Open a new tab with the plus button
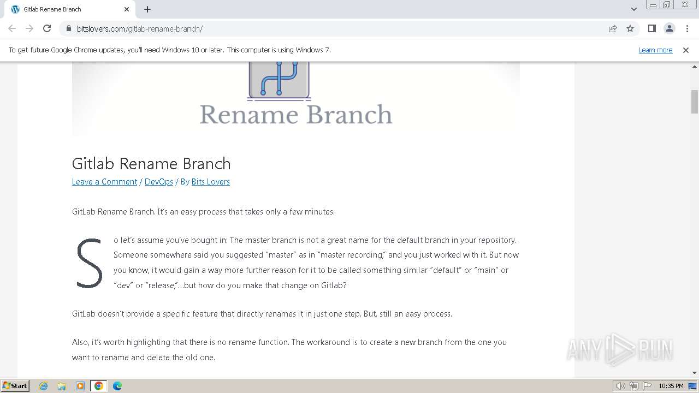 tap(147, 9)
